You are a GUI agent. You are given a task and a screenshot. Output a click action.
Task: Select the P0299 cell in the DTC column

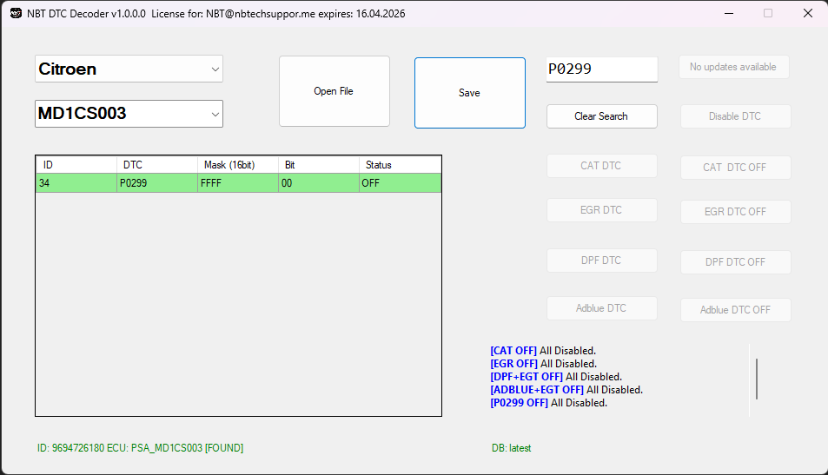(157, 183)
